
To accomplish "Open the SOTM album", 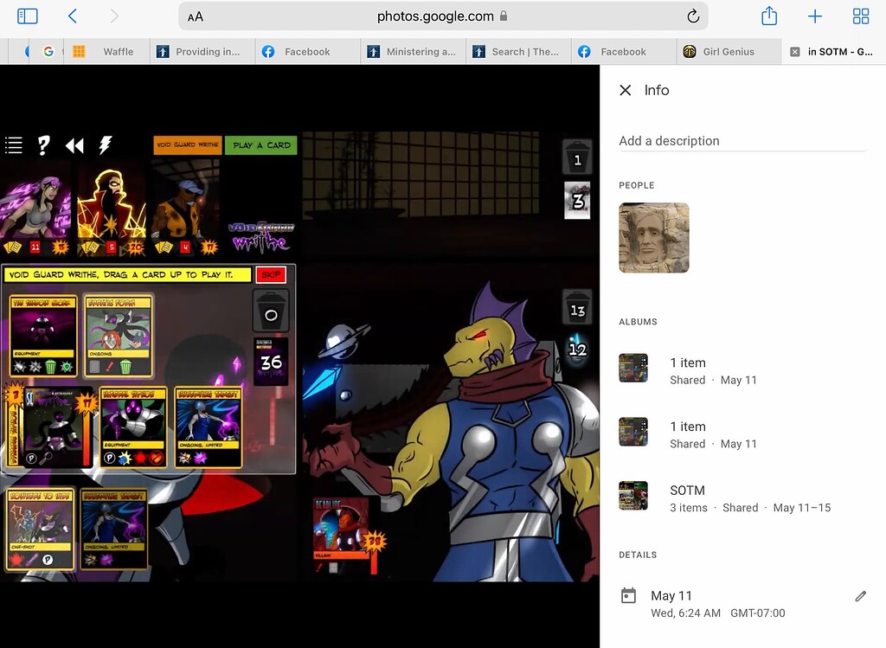I will [x=687, y=490].
